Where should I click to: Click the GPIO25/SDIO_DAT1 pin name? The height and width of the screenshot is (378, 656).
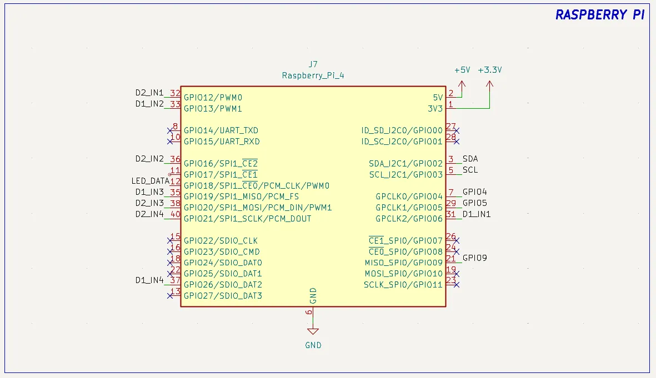(223, 274)
